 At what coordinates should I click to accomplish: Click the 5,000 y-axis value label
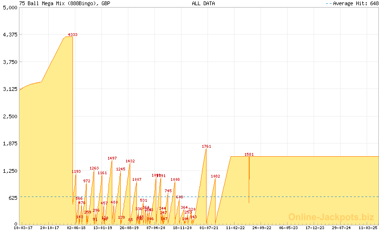pyautogui.click(x=9, y=8)
